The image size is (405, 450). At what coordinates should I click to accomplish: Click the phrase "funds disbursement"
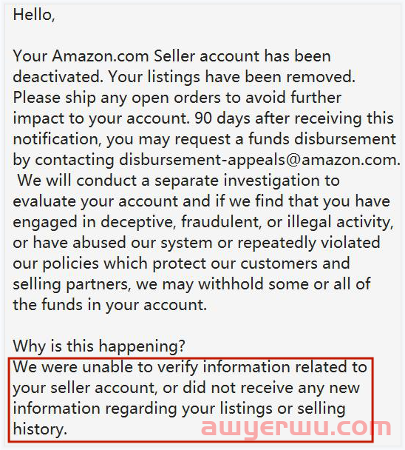click(322, 139)
